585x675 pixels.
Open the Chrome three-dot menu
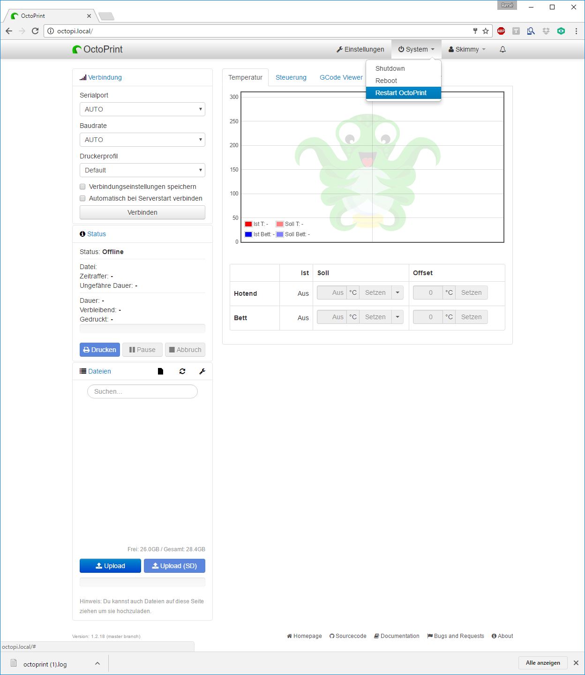tap(576, 31)
